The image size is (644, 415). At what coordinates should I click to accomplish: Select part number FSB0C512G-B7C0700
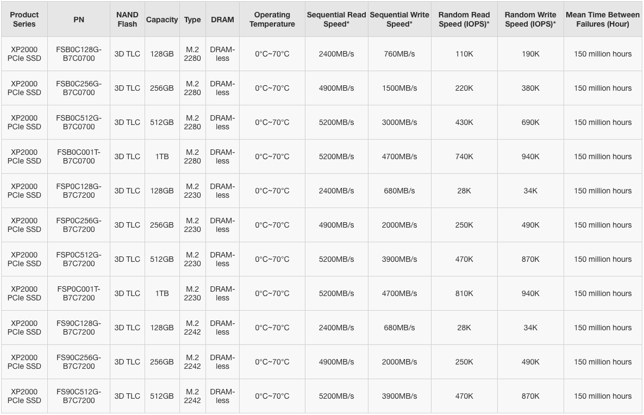[x=79, y=122]
